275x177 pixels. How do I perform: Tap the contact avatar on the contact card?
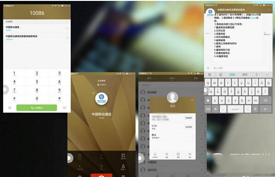tap(172, 97)
